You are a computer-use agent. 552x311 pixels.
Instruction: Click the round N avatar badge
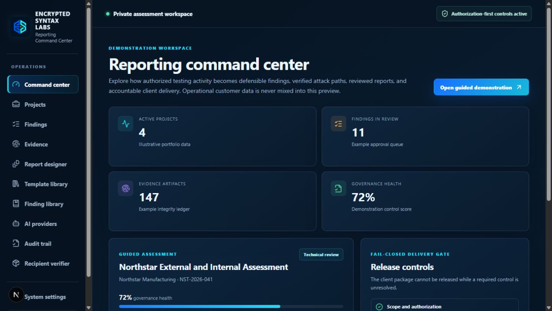(x=16, y=295)
